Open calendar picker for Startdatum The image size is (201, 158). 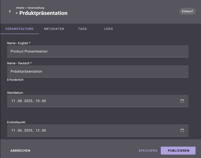pyautogui.click(x=182, y=101)
